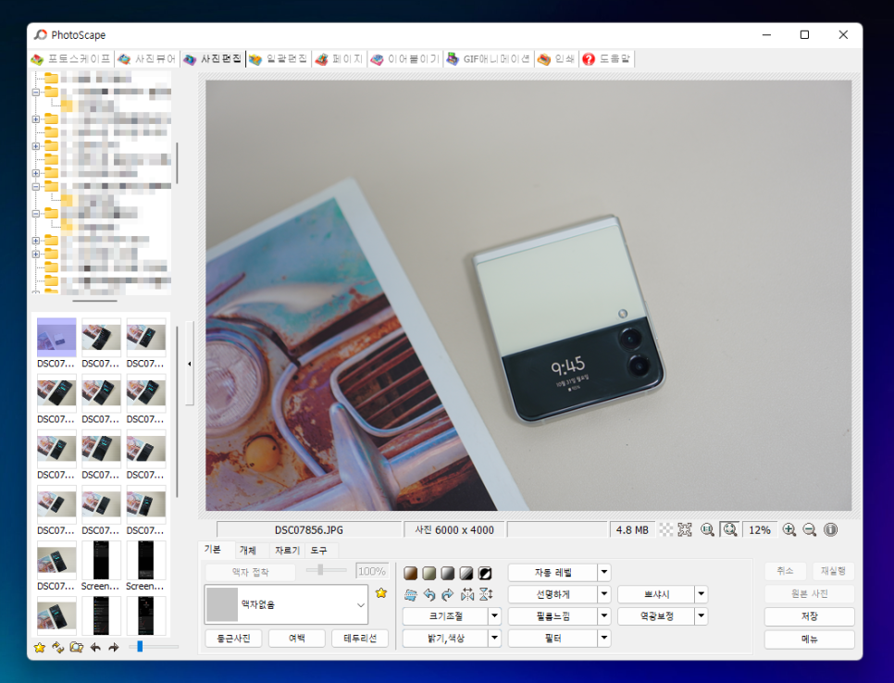The width and height of the screenshot is (894, 683).
Task: Rotate the photo 90 degrees left
Action: [x=429, y=595]
